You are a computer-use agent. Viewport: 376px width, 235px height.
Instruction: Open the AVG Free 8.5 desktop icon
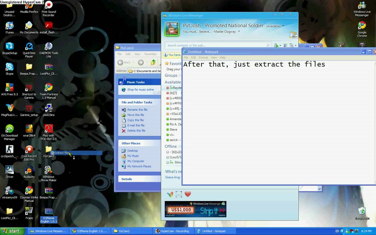tap(9, 89)
